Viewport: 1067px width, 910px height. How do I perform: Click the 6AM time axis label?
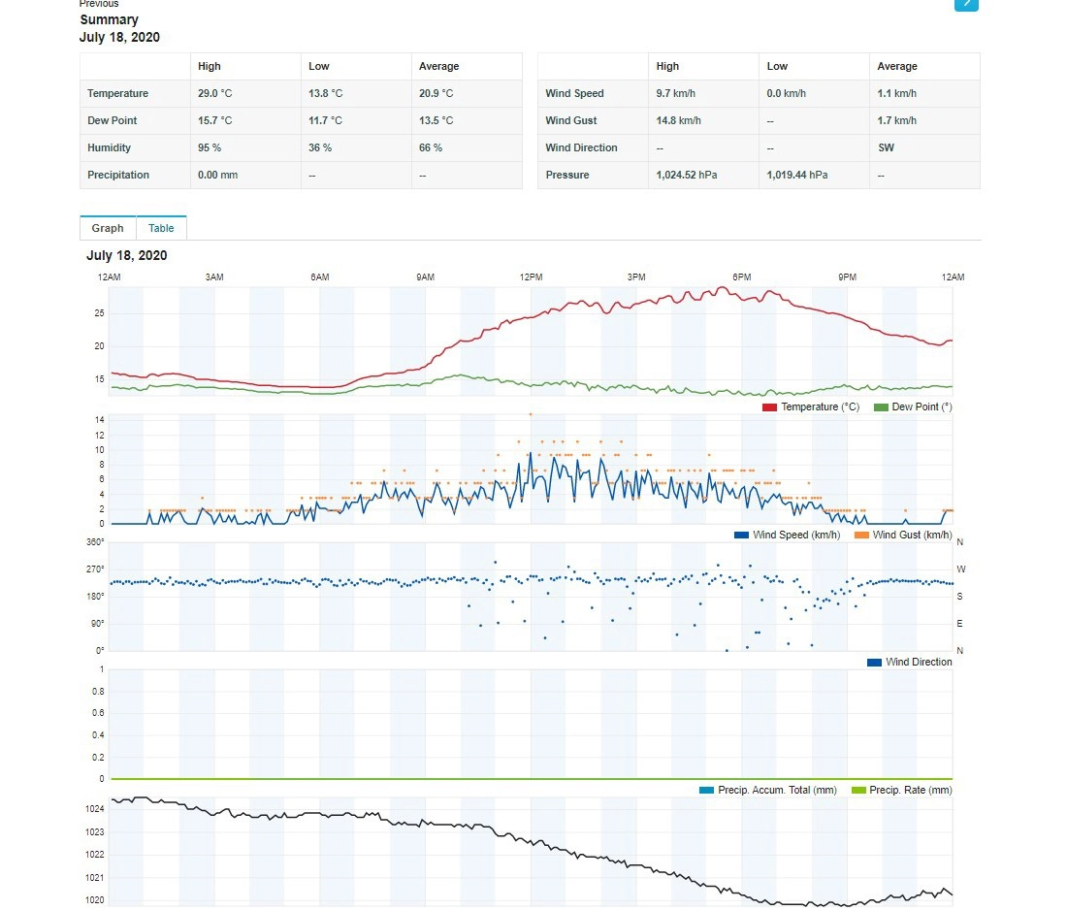pos(320,277)
